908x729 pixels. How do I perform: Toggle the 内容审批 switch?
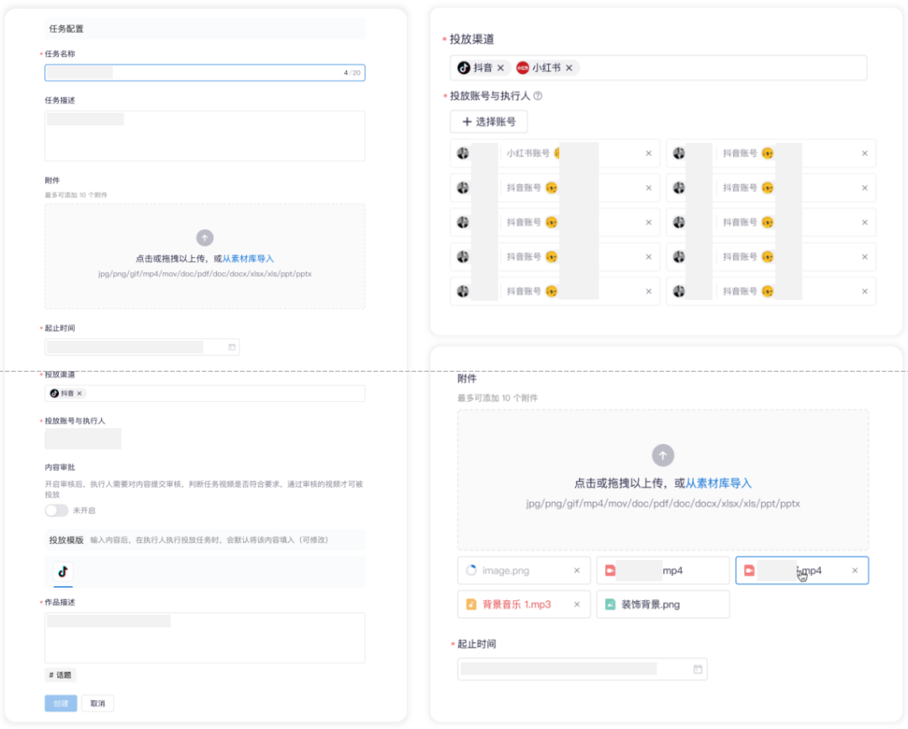click(56, 510)
